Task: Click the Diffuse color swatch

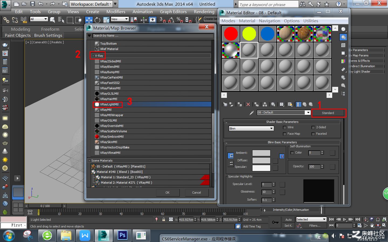Action: 261,161
